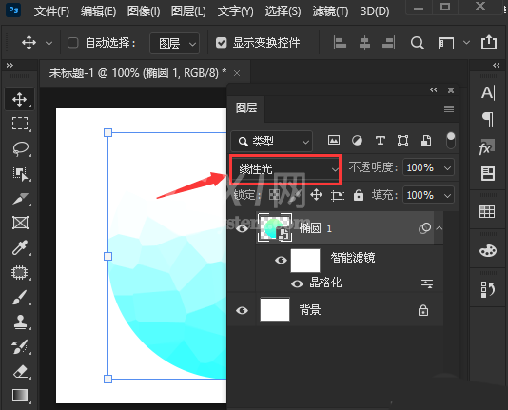Click the share export icon
The height and width of the screenshot is (410, 508).
coord(489,42)
